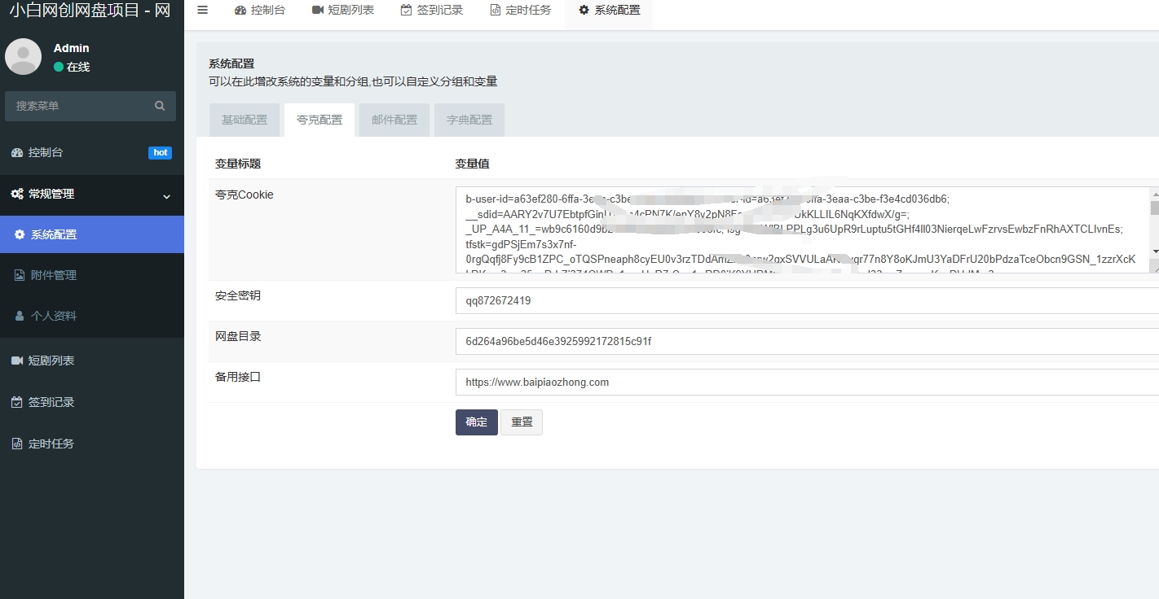Viewport: 1159px width, 599px height.
Task: Open the 短剧列表 tab in top bar
Action: coord(343,11)
